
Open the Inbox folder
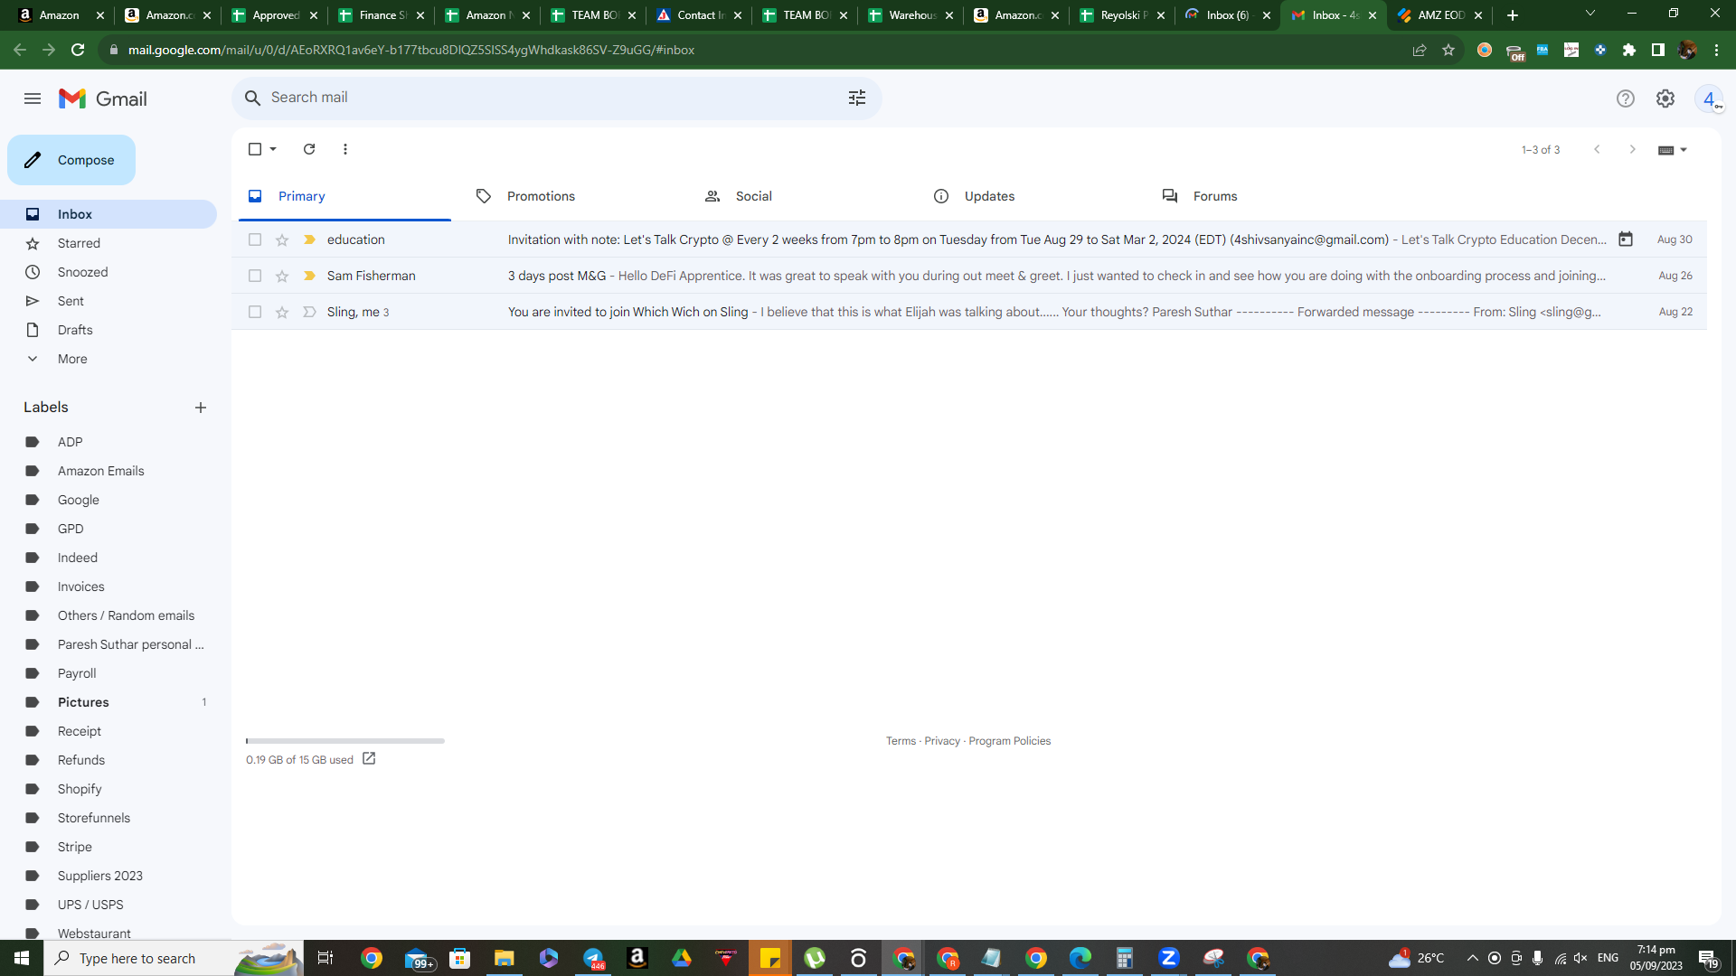pyautogui.click(x=108, y=214)
